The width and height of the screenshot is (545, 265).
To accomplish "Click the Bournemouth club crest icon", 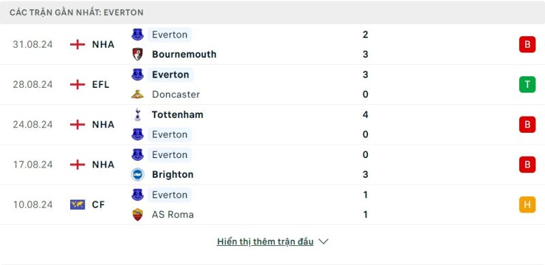I will click(x=138, y=54).
